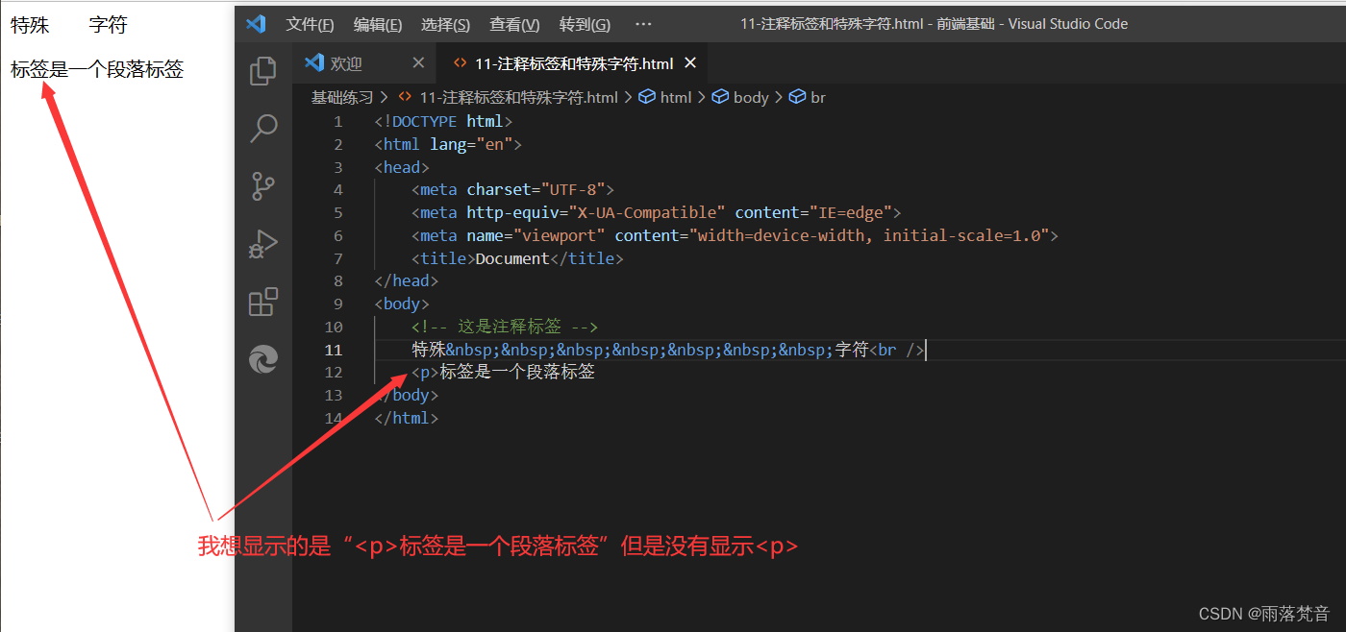
Task: Select the 11-注释标签和特殊字符.html tab
Action: [574, 63]
